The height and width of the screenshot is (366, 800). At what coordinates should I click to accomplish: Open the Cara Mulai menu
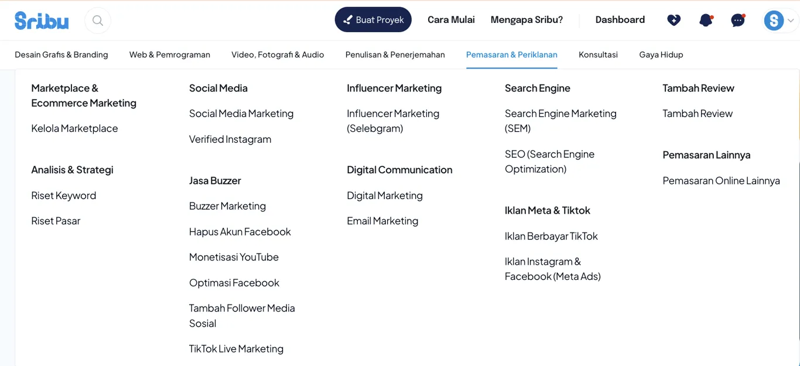click(x=451, y=20)
